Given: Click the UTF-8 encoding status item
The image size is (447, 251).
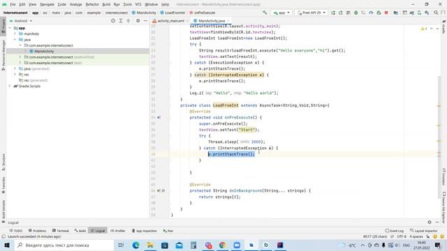Looking at the screenshot, I should click(x=402, y=236).
